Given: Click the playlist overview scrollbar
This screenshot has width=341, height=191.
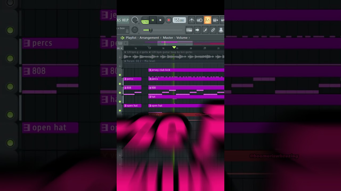Looking at the screenshot, I should tap(175, 43).
